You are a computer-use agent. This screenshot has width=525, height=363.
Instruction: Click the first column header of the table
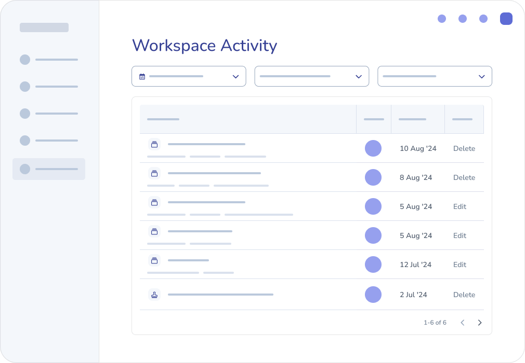point(163,119)
